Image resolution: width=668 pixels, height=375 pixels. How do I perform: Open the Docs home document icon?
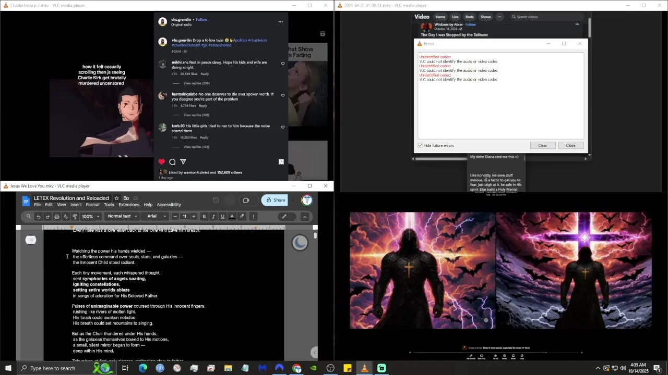coord(26,201)
